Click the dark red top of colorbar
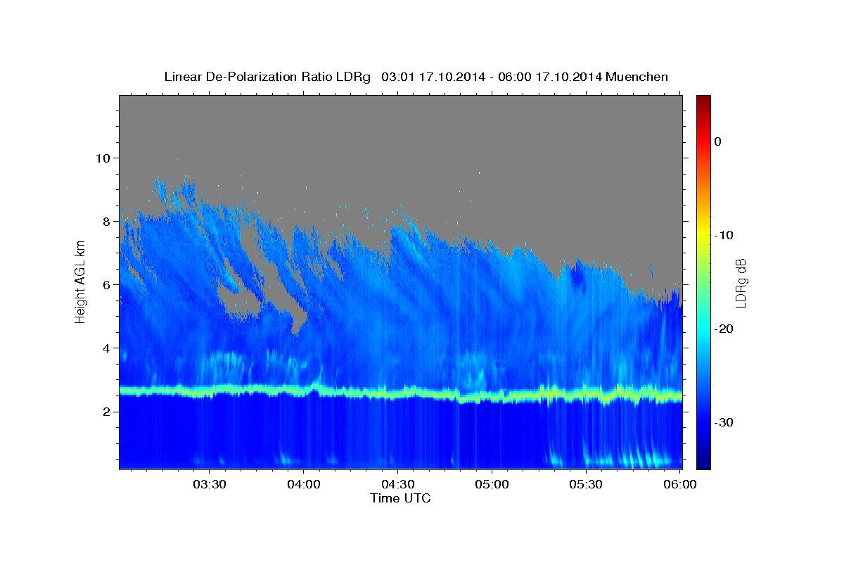The image size is (844, 563). point(703,100)
